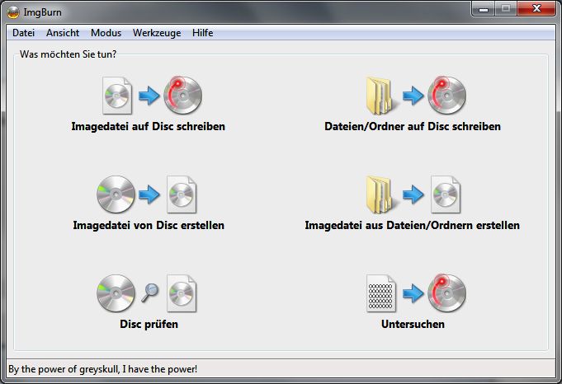
Task: Open the Hilfe menu
Action: 202,33
